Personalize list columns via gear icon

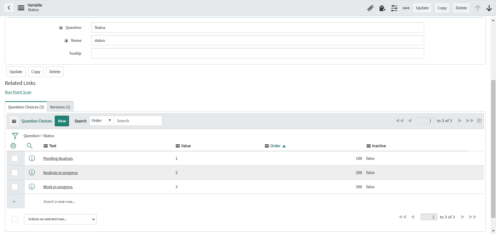(13, 146)
